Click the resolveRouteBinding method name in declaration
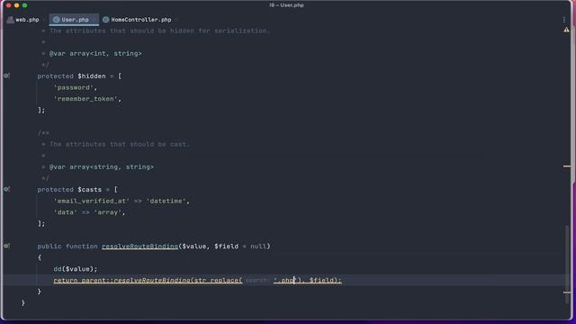This screenshot has height=324, width=576. [140, 246]
